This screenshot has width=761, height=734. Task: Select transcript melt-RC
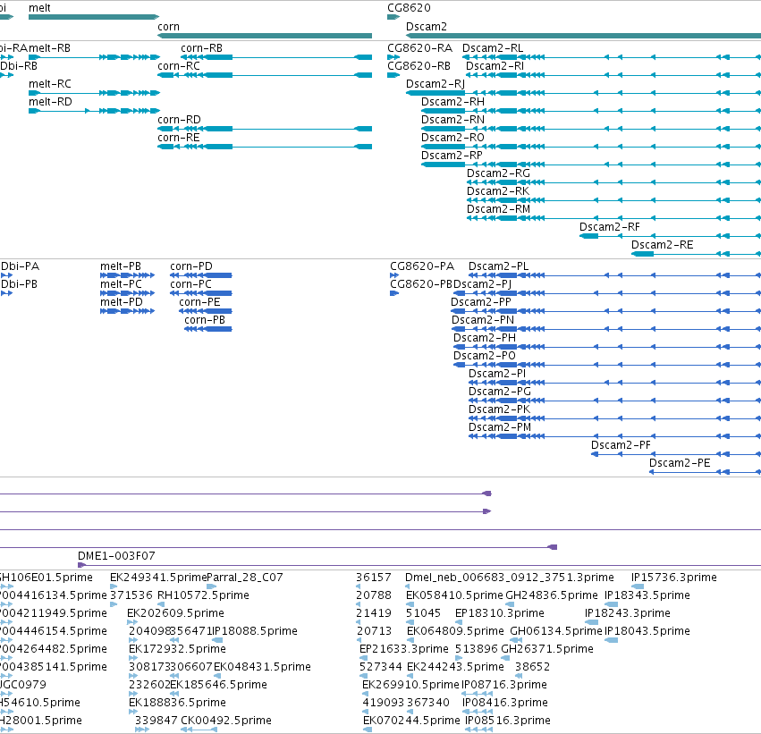[94, 93]
